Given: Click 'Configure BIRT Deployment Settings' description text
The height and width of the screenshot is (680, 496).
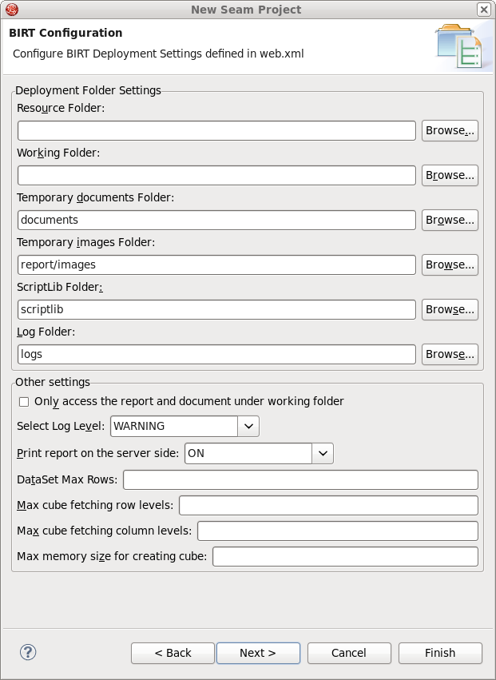Looking at the screenshot, I should pyautogui.click(x=158, y=54).
